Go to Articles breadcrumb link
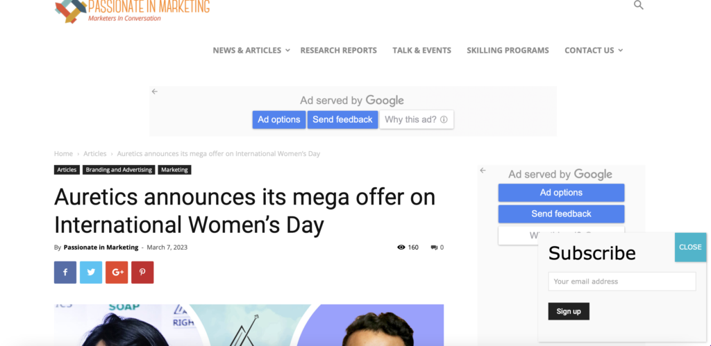Image resolution: width=711 pixels, height=346 pixels. 94,153
